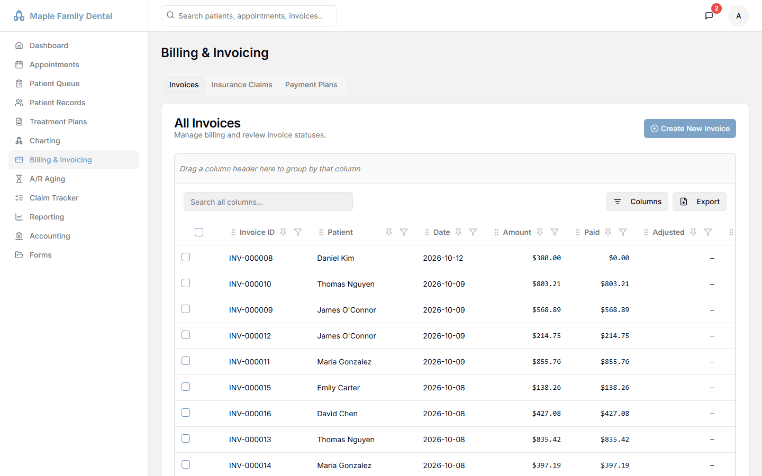Click the red notification badge showing 2

[x=716, y=8]
